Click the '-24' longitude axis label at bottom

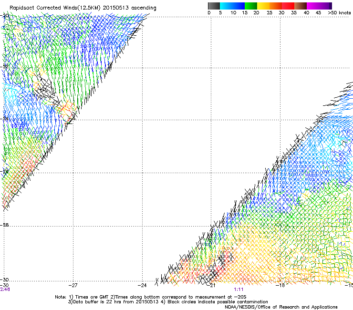pos(142,286)
